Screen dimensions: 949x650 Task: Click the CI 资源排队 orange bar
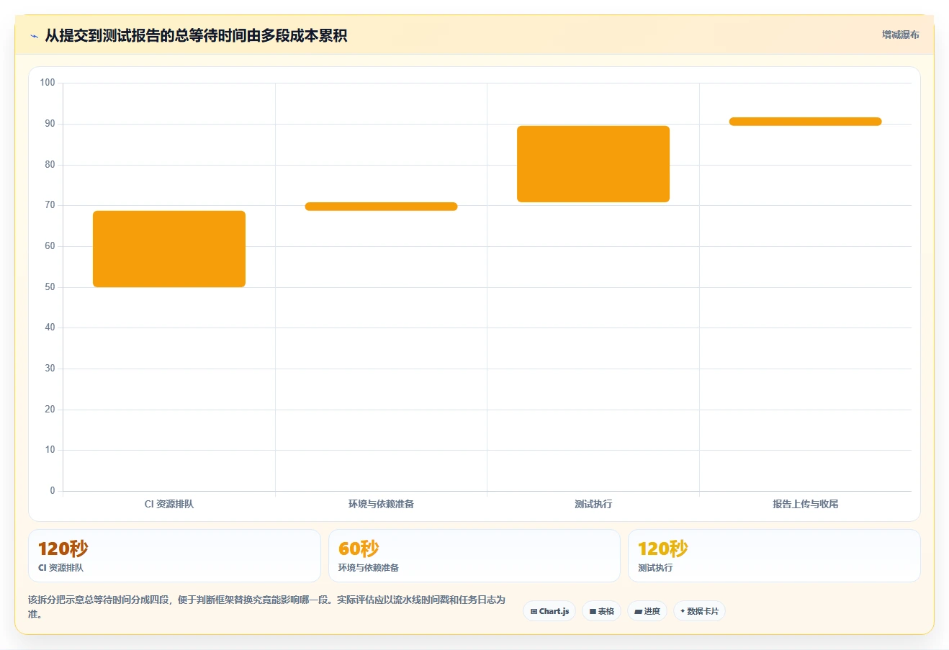[169, 249]
